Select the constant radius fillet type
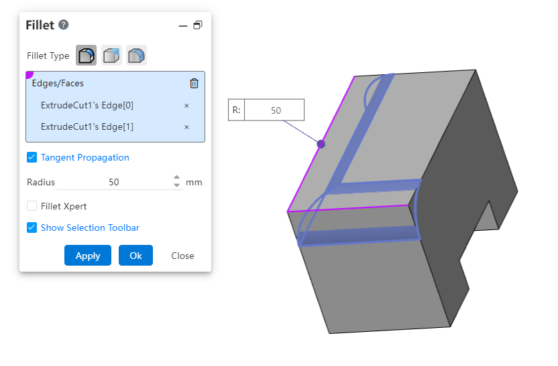 (x=86, y=56)
